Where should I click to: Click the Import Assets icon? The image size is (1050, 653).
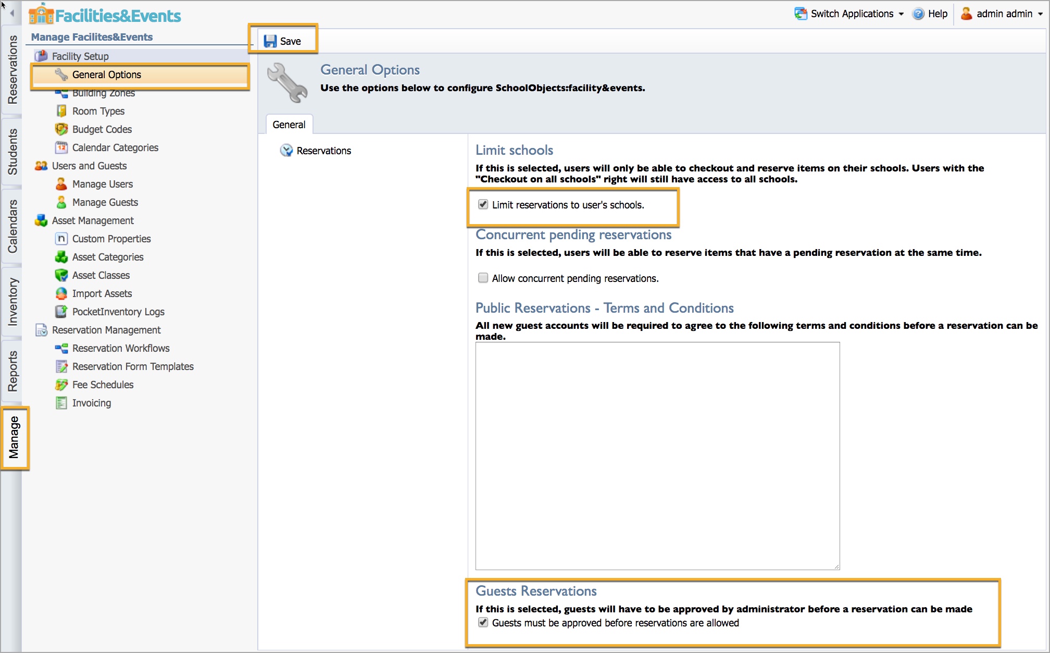61,293
